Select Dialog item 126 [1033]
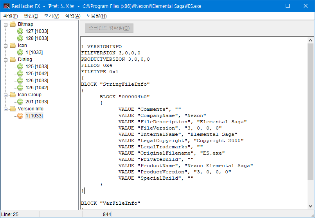This screenshot has height=218, width=315. pyautogui.click(x=37, y=81)
